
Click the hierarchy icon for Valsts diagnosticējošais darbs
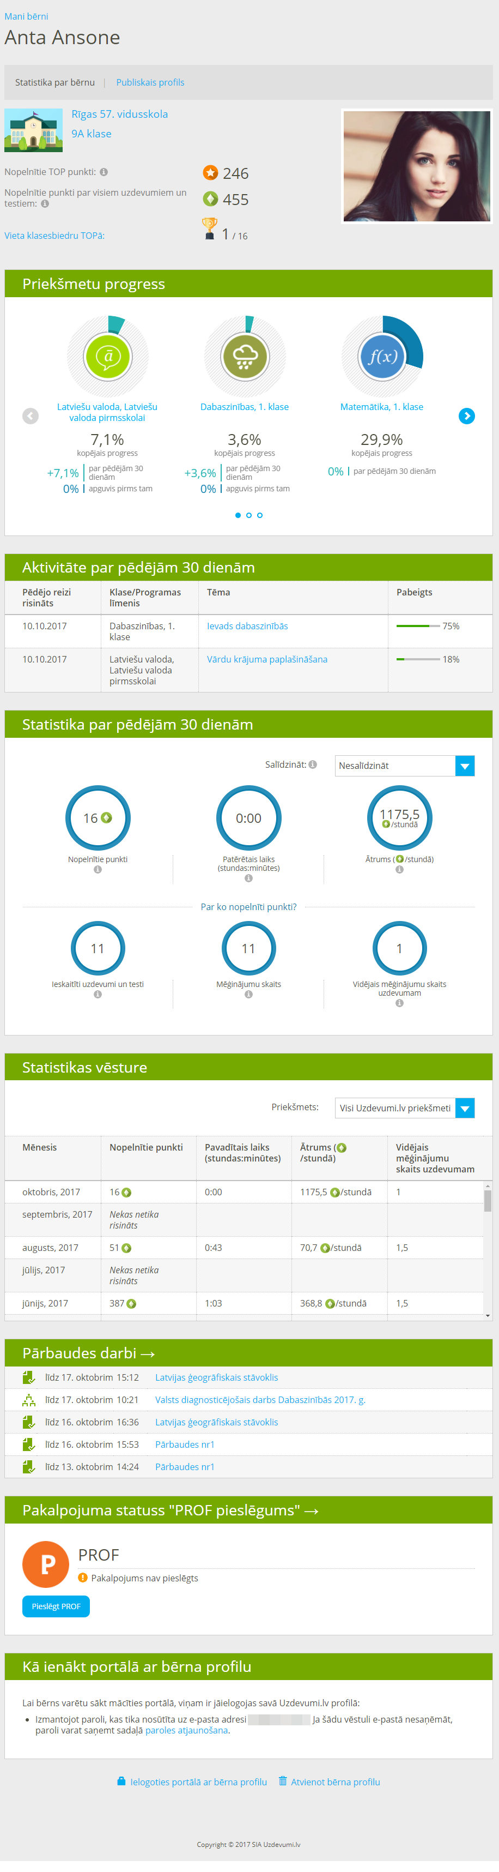[28, 1400]
